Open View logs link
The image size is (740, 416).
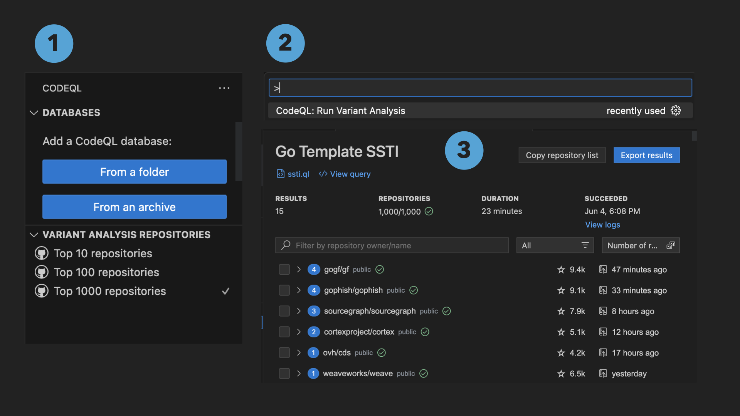point(602,225)
